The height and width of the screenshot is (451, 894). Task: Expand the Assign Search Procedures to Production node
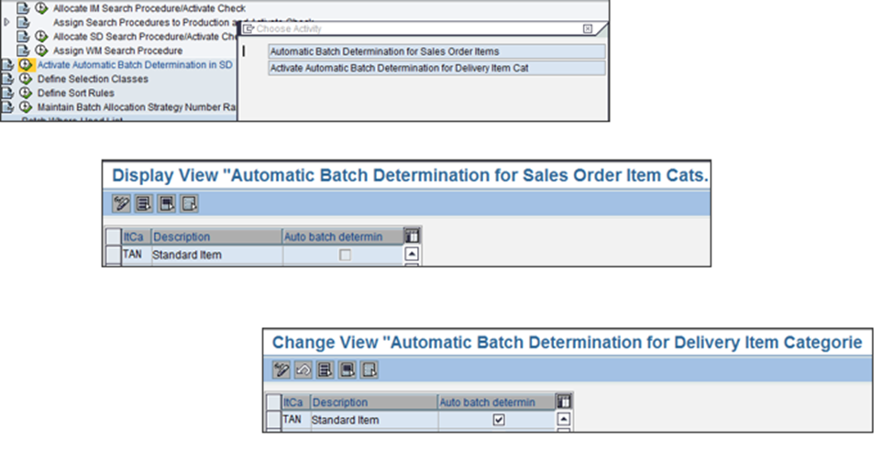click(x=6, y=22)
